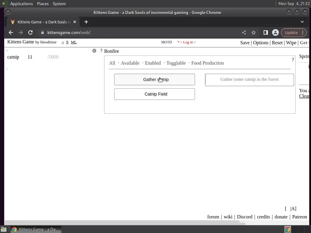Screen dimensions: 311x233
Task: Switch to the beta version link
Action: point(67,42)
